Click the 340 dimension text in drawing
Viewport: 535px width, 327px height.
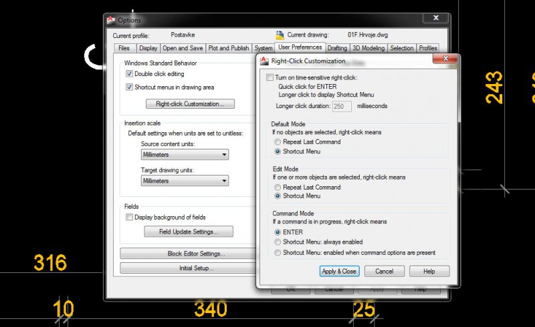pos(211,309)
